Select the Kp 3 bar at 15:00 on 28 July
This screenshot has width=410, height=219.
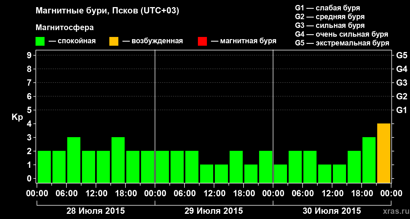tap(118, 160)
